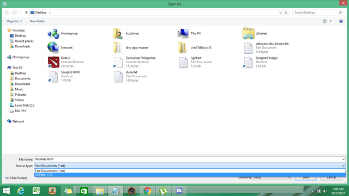Viewport: 349px width, 196px height.
Task: Open Kali (H:) drive
Action: coord(17,111)
